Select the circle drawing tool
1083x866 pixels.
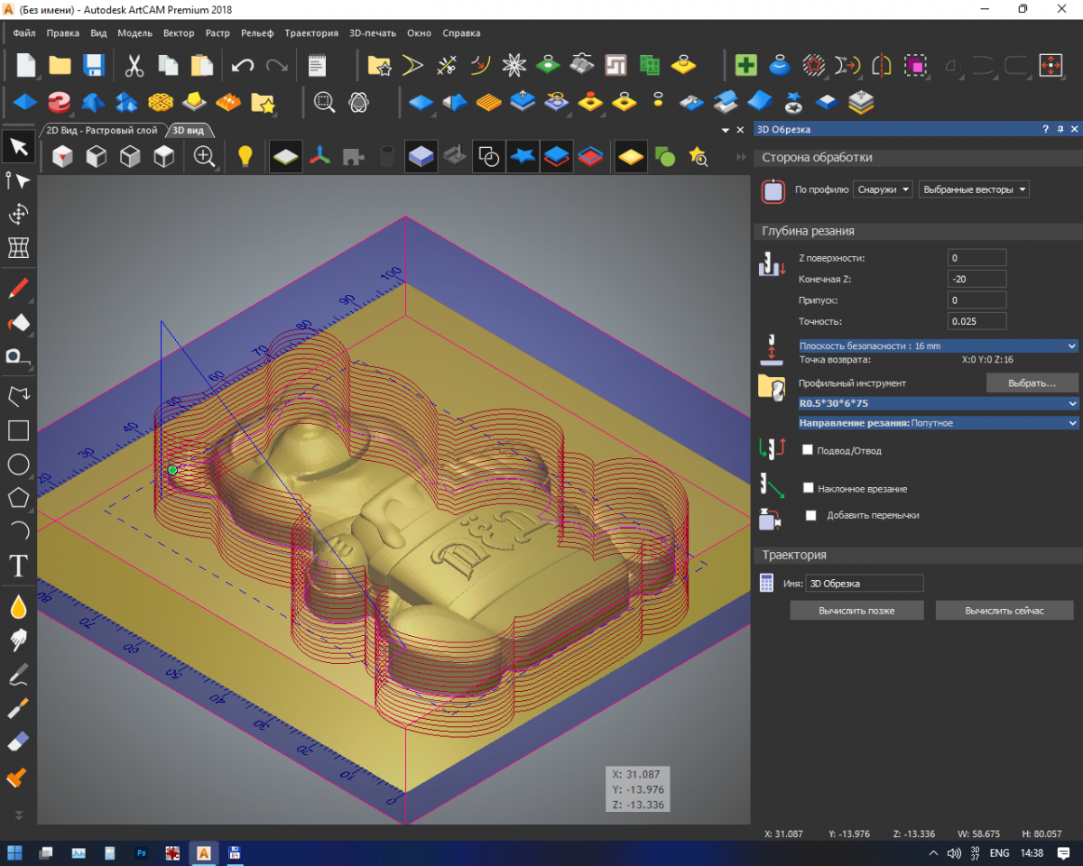[x=18, y=465]
